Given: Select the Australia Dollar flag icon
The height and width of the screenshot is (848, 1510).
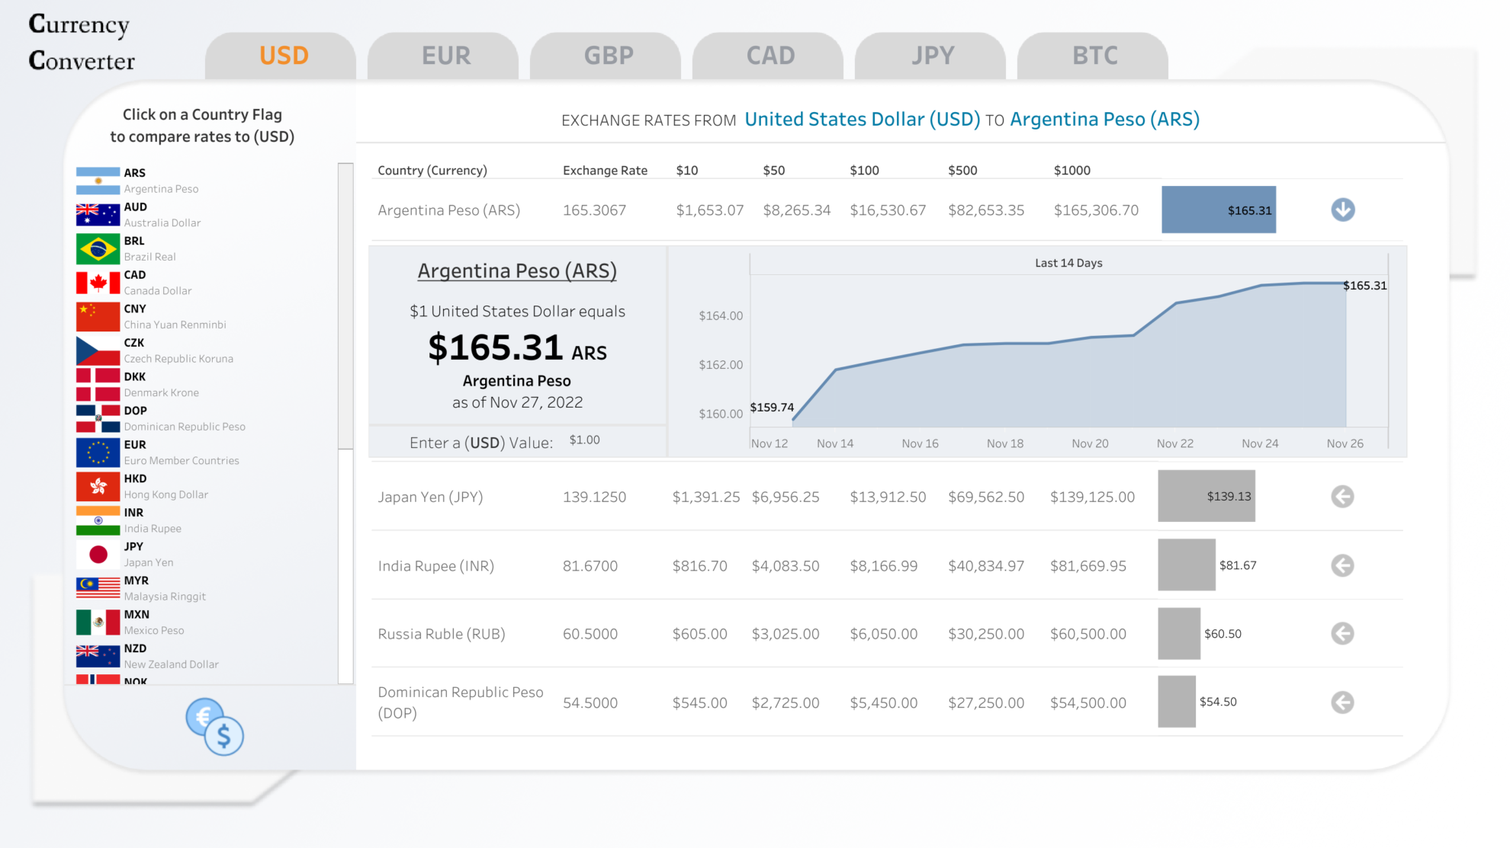Looking at the screenshot, I should [x=97, y=214].
